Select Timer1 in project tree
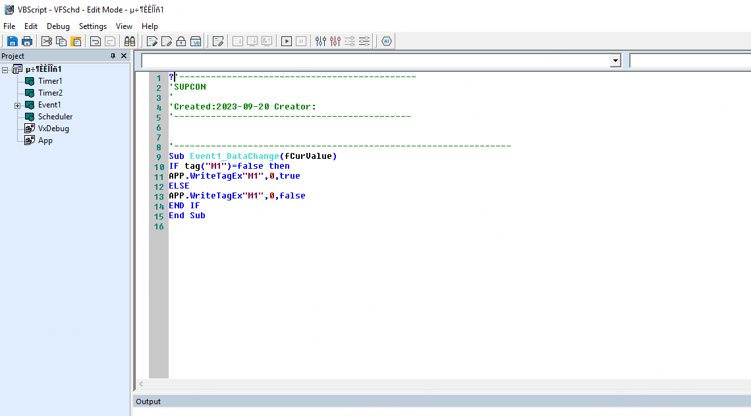Image resolution: width=751 pixels, height=416 pixels. click(x=50, y=81)
